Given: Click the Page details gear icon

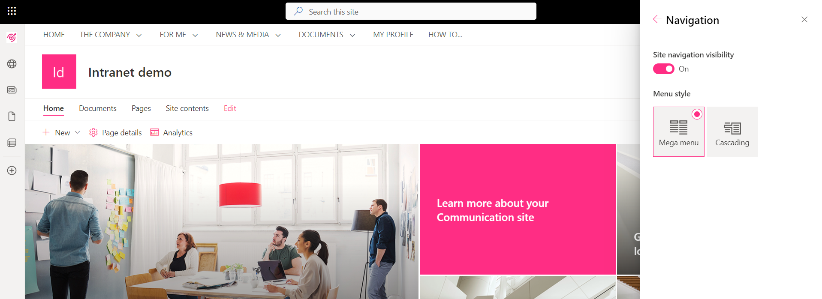Looking at the screenshot, I should click(93, 132).
